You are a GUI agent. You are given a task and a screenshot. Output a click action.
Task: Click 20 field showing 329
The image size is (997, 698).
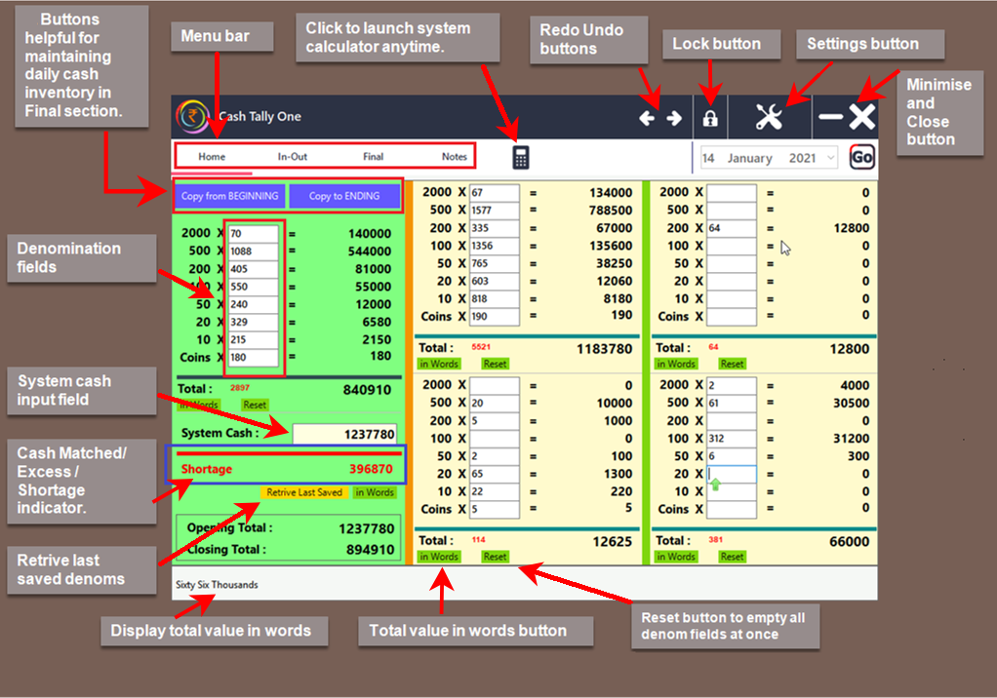click(x=253, y=322)
